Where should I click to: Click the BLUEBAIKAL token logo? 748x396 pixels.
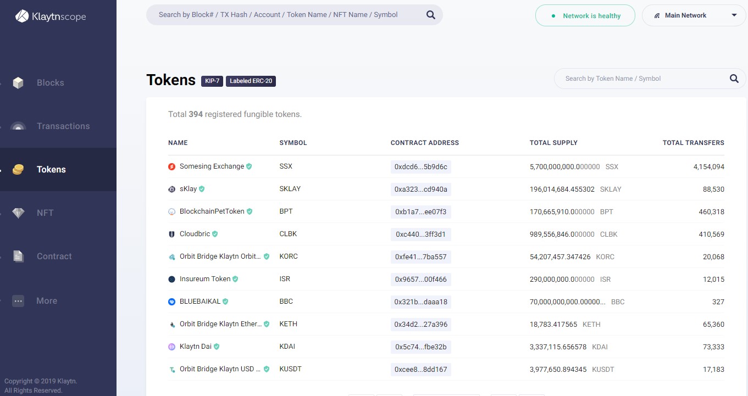click(172, 302)
